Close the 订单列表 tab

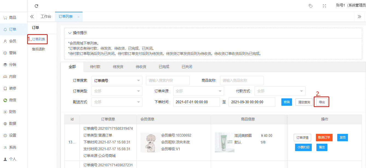[78, 17]
